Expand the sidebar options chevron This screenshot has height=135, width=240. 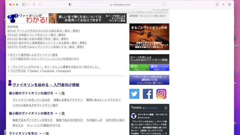28,4
